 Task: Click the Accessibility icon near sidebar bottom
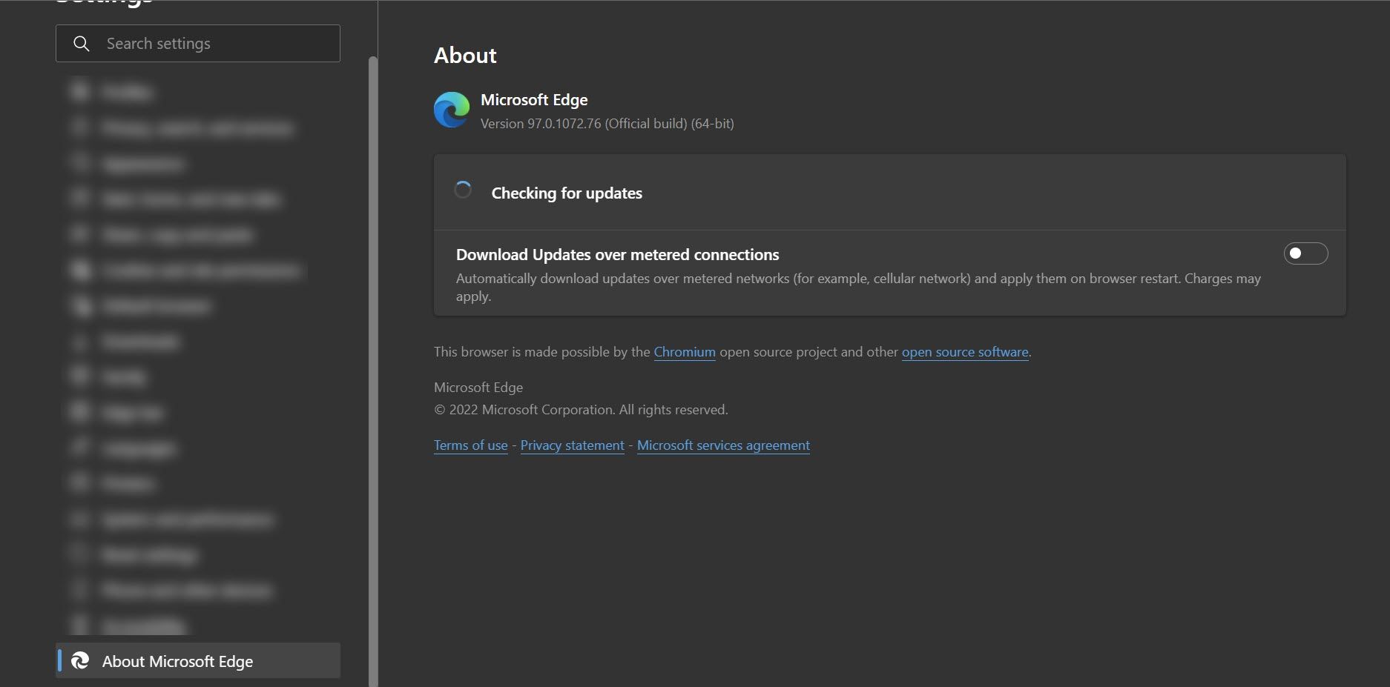(x=80, y=625)
